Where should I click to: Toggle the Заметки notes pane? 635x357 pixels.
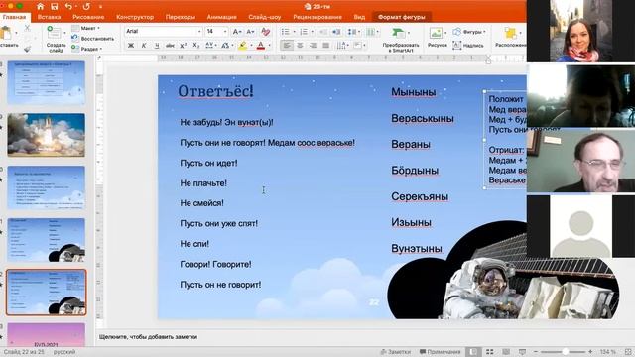coord(395,352)
